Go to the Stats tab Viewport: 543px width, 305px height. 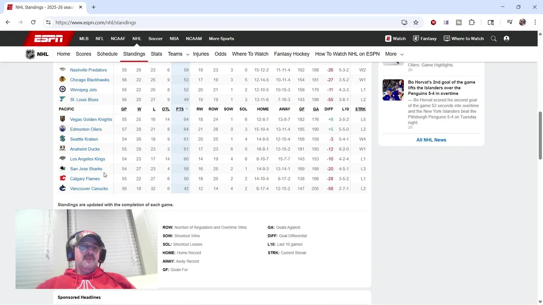coord(157,54)
